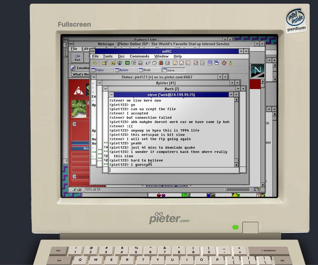Click the Netscape N logo
318x265 pixels.
258,71
